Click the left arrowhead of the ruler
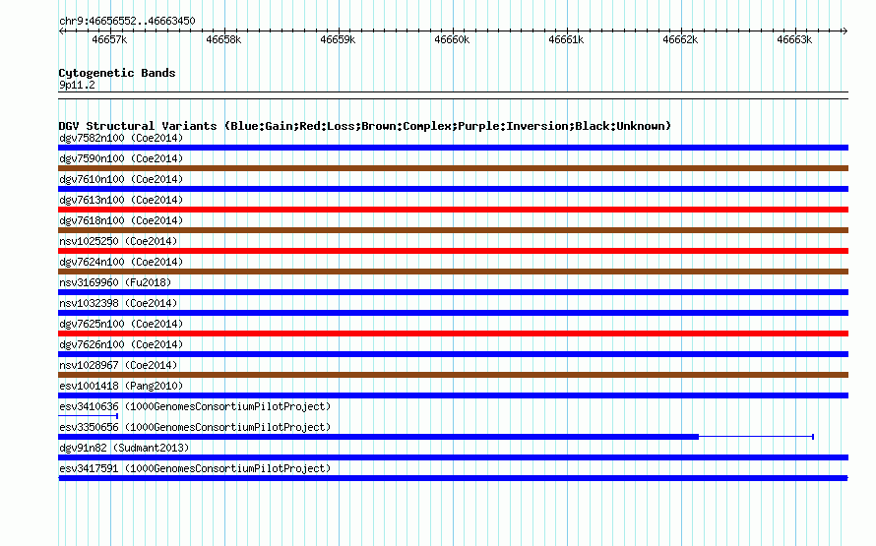Image resolution: width=876 pixels, height=546 pixels. tap(61, 30)
